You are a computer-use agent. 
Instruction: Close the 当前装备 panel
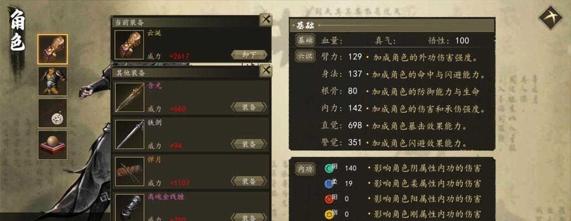[x=266, y=19]
